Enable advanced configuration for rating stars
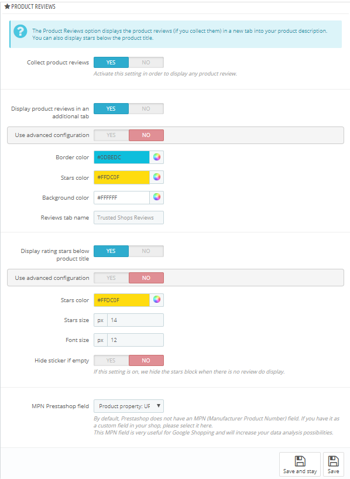Screen dimensions: 350x479 point(111,278)
